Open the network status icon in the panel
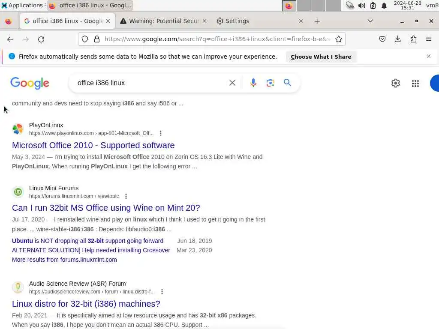 350,5
